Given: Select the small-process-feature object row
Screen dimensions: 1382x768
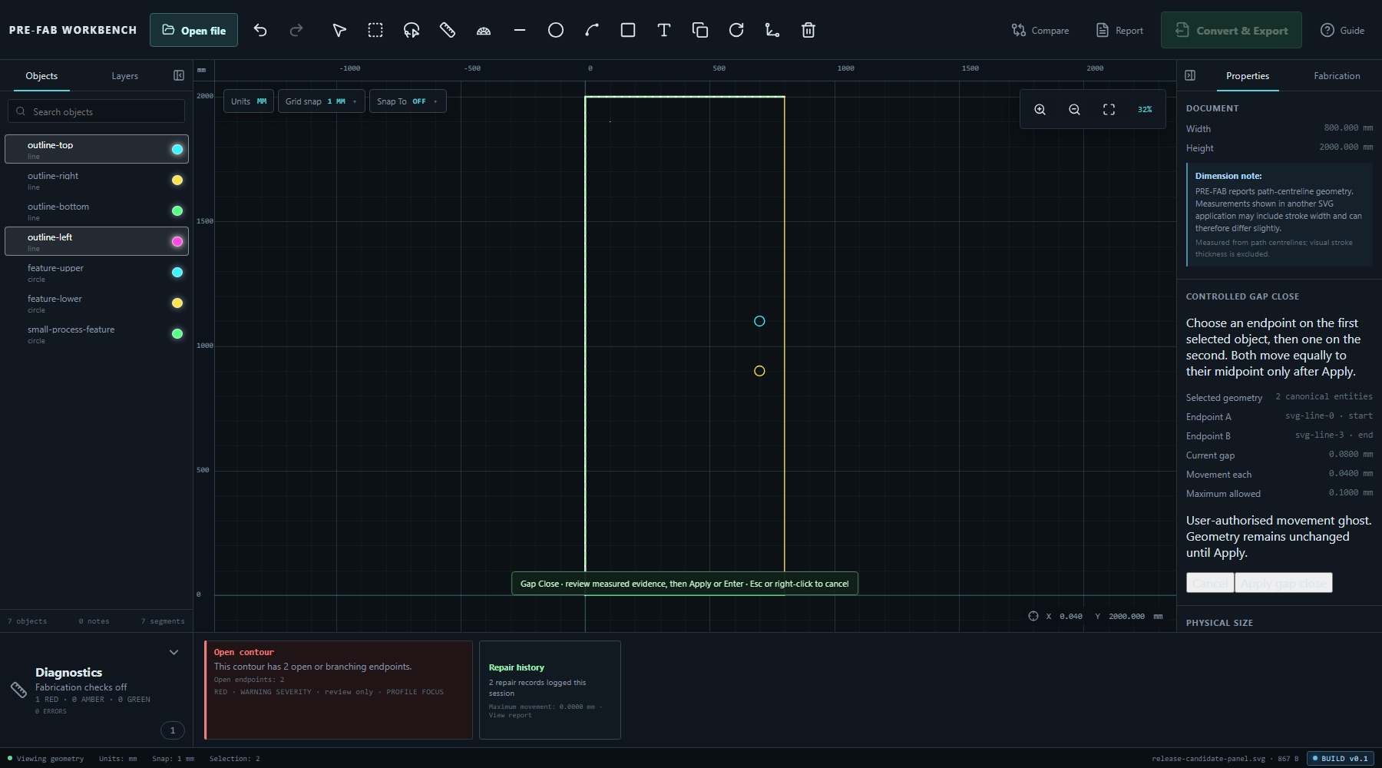Looking at the screenshot, I should [97, 333].
